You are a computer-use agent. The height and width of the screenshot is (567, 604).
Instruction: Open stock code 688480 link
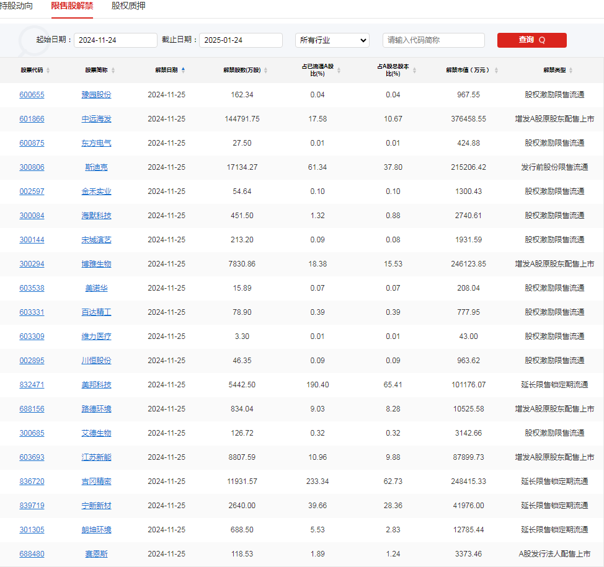click(32, 554)
